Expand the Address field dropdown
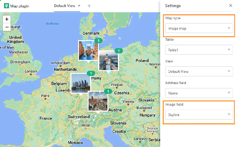 point(199,93)
